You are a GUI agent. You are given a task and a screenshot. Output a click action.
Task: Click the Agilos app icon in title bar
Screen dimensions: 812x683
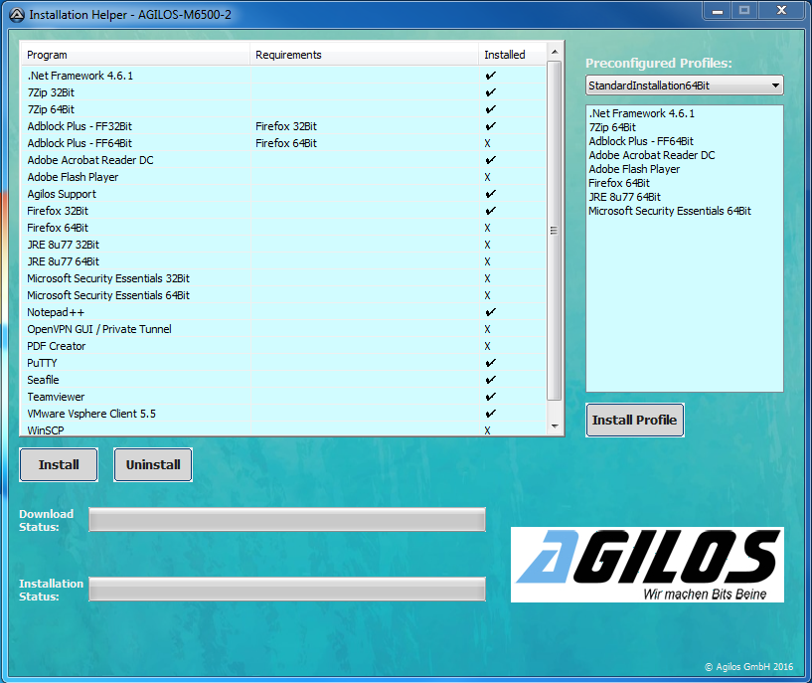[x=17, y=15]
